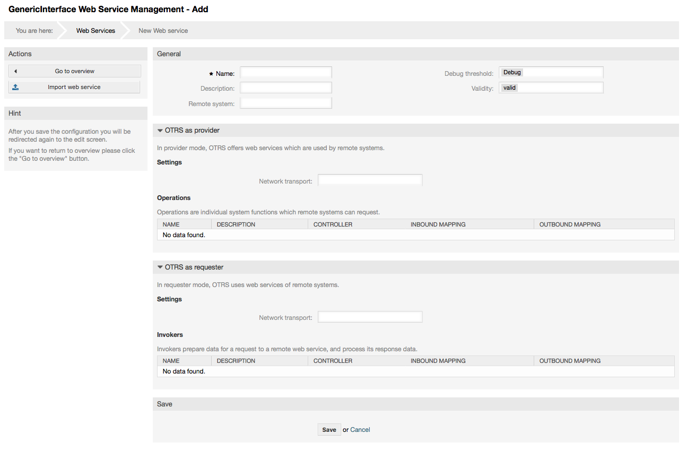The height and width of the screenshot is (451, 687).
Task: Click the back arrow icon on Go to overview
Action: 16,71
